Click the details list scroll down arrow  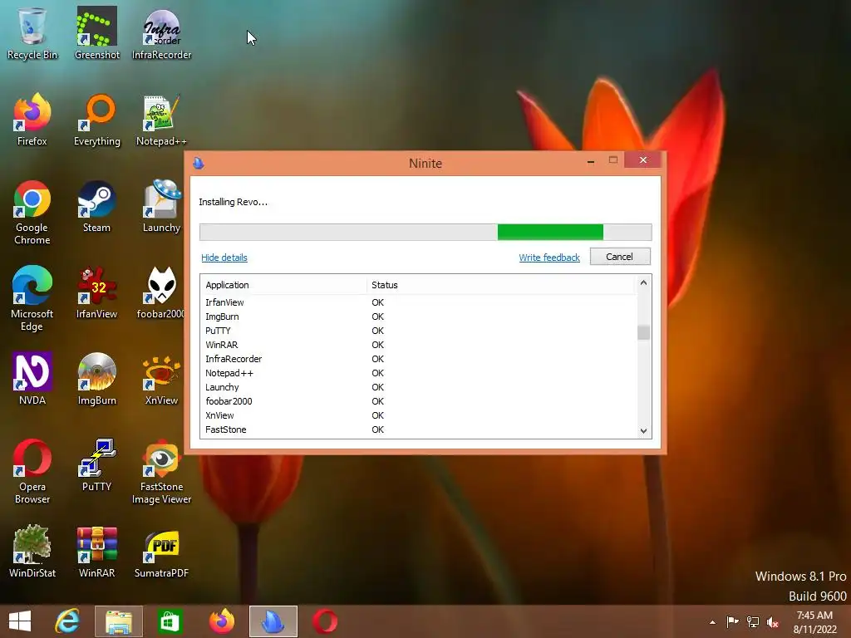point(643,431)
